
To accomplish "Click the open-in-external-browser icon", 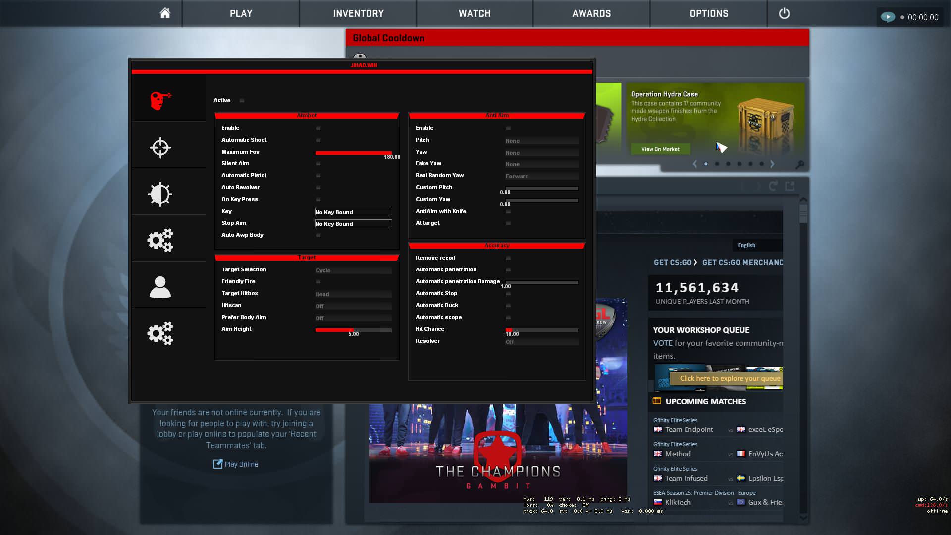I will click(x=790, y=186).
